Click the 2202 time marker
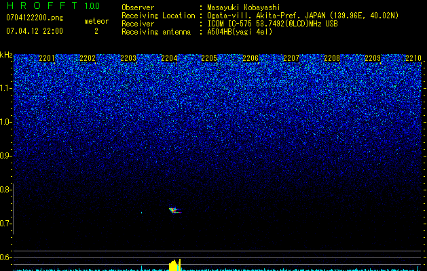Viewport: 427px width, 271px height. point(88,58)
